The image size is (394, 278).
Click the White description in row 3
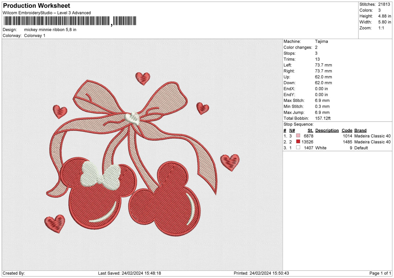321,148
